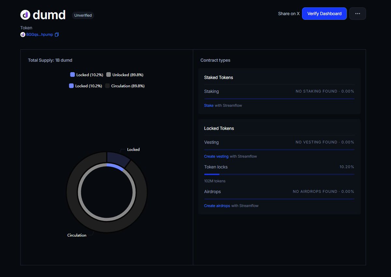Click the Create airdrops link
391x277 pixels.
[217, 206]
